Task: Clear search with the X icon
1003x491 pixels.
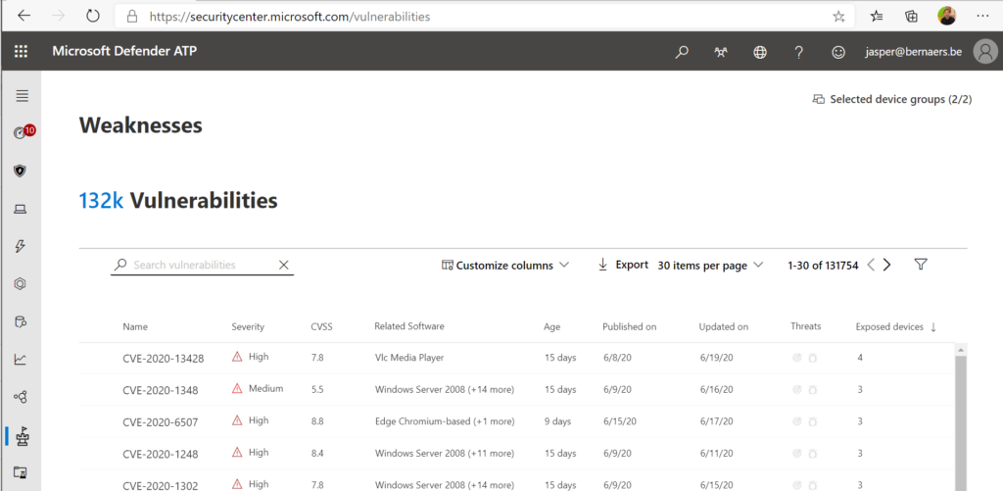Action: [284, 265]
